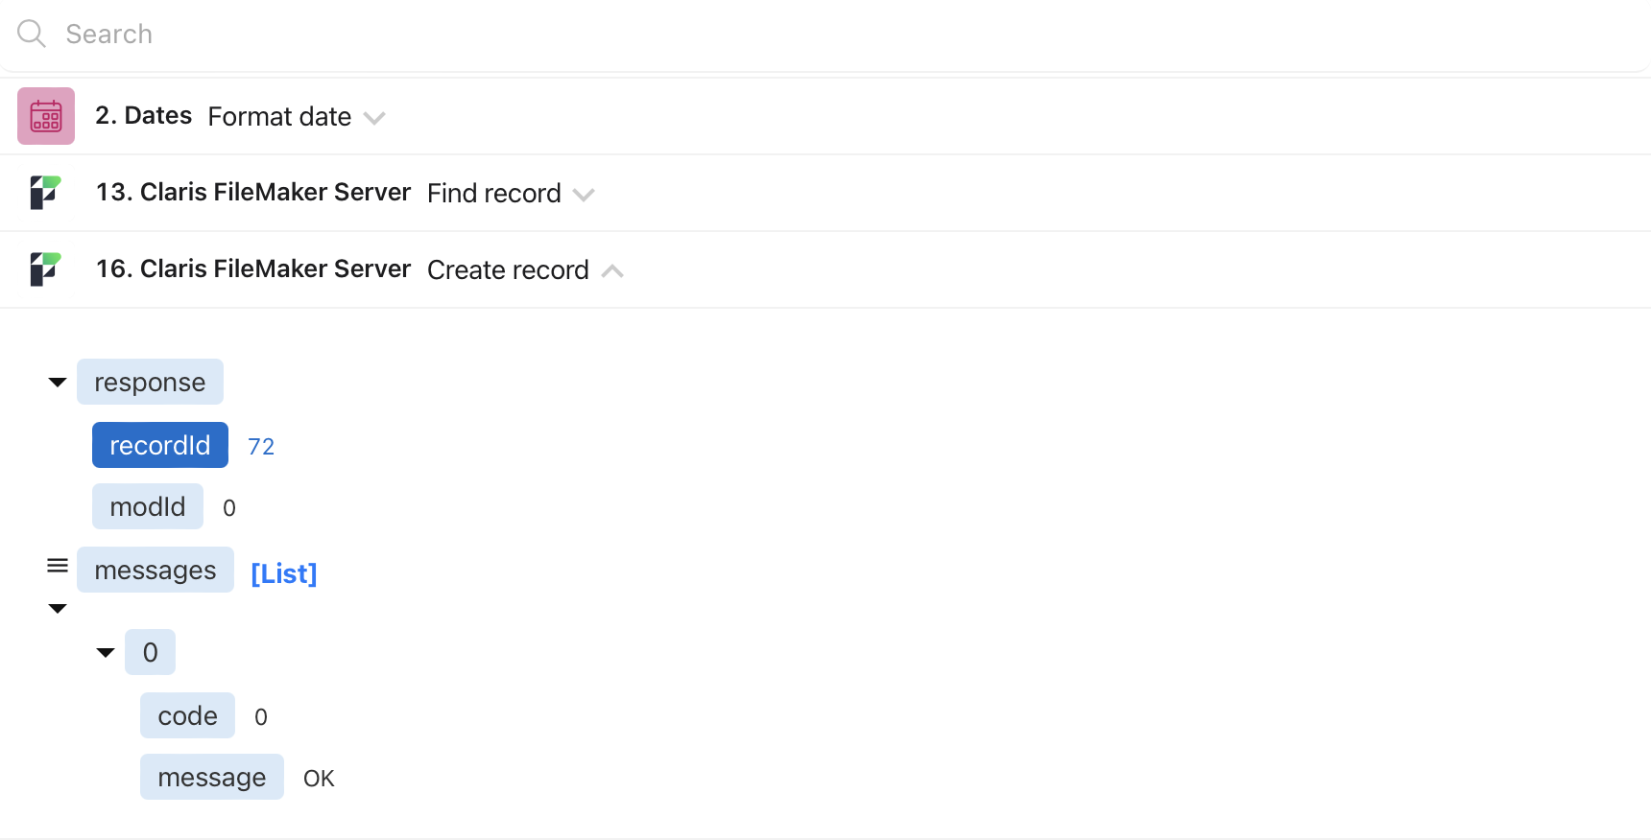Select the modId field pill
This screenshot has width=1651, height=840.
click(x=147, y=506)
